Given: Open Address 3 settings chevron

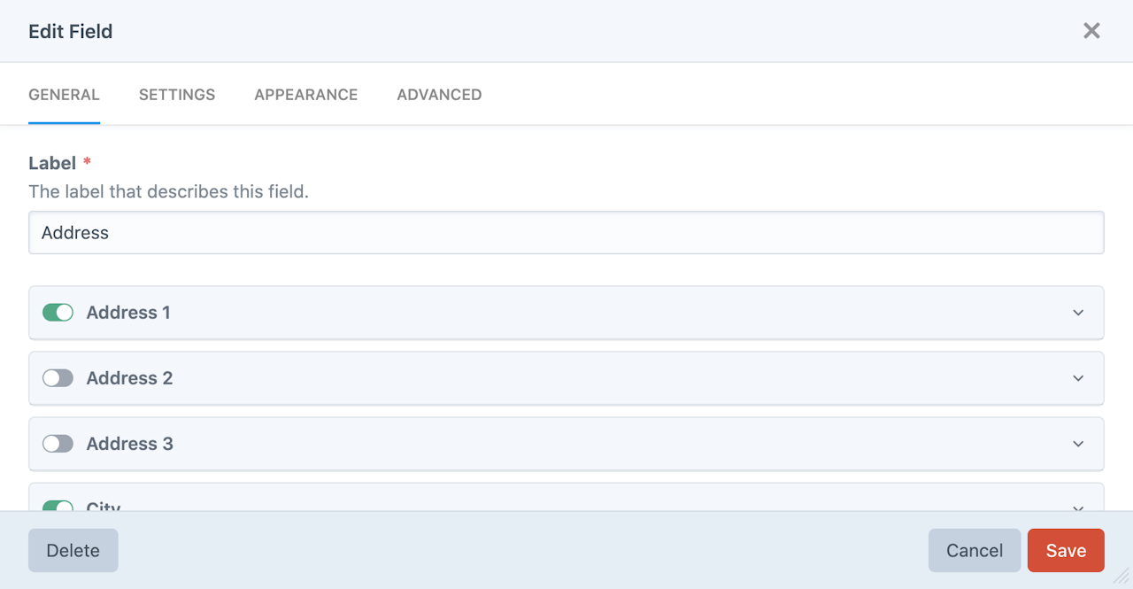Looking at the screenshot, I should 1078,444.
